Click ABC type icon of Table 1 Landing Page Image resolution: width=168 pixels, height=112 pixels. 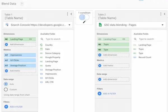pyautogui.click(x=6, y=39)
